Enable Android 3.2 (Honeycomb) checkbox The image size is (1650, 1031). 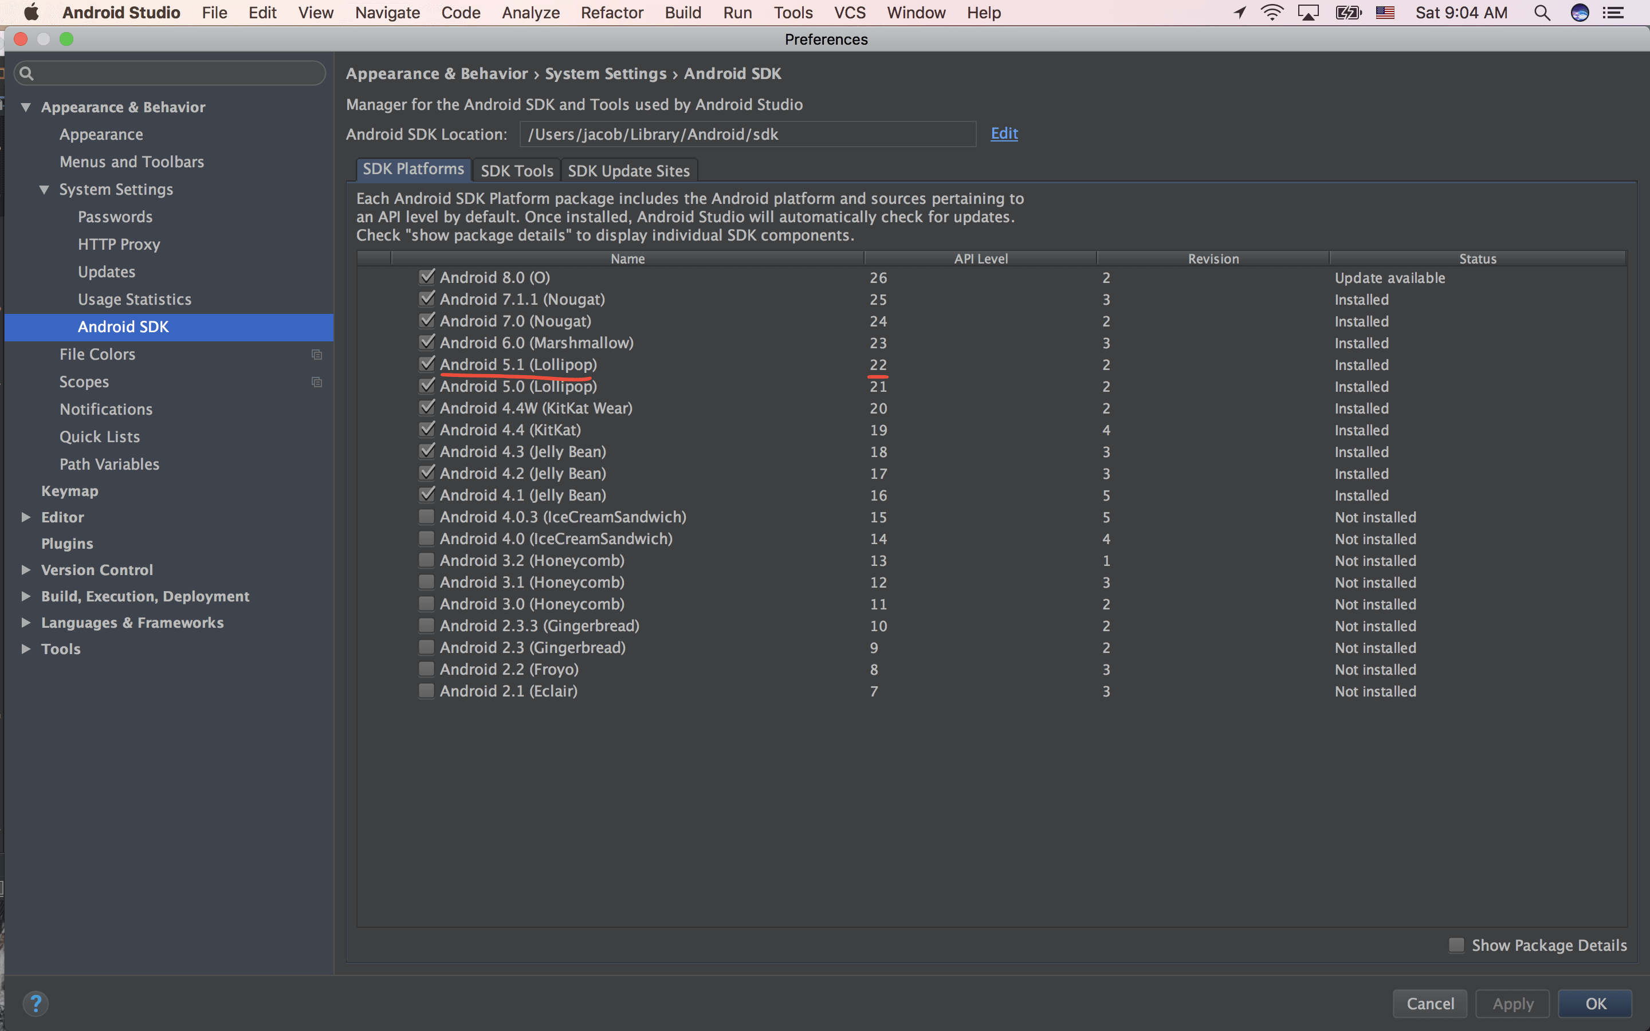pos(427,561)
